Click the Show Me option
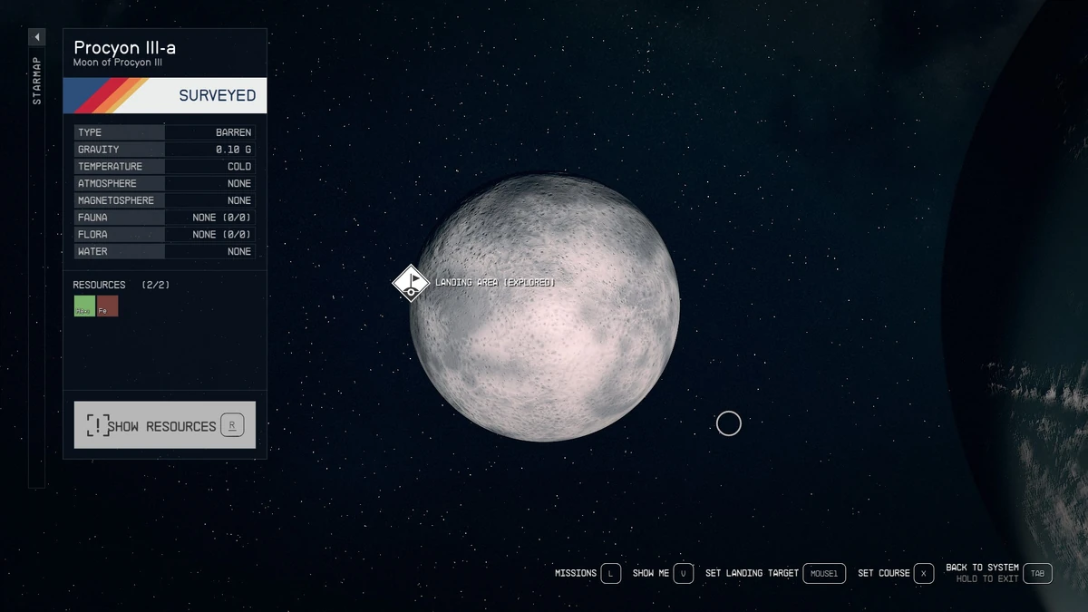 click(x=651, y=573)
